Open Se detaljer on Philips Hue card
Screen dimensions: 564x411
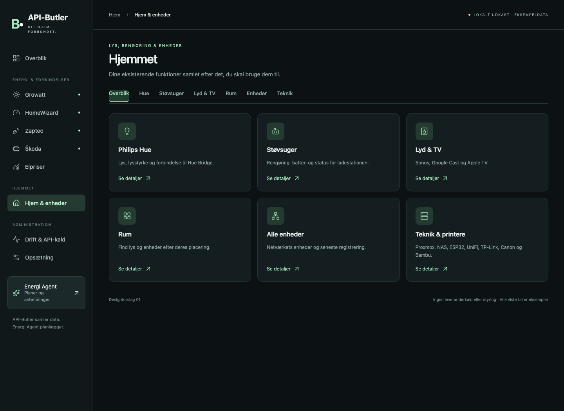[134, 178]
